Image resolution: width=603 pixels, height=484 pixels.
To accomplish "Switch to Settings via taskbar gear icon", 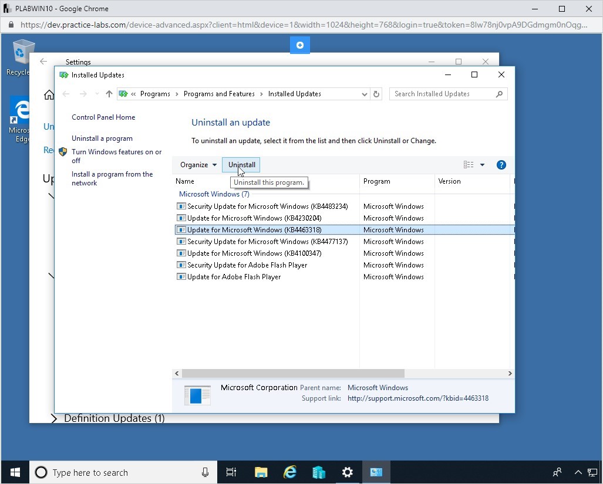I will [x=347, y=472].
